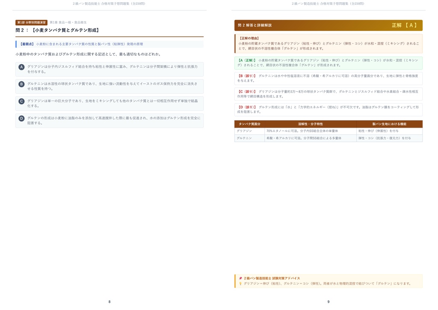The image size is (438, 310).
Task: Select the circled A answer option
Action: pos(21,67)
